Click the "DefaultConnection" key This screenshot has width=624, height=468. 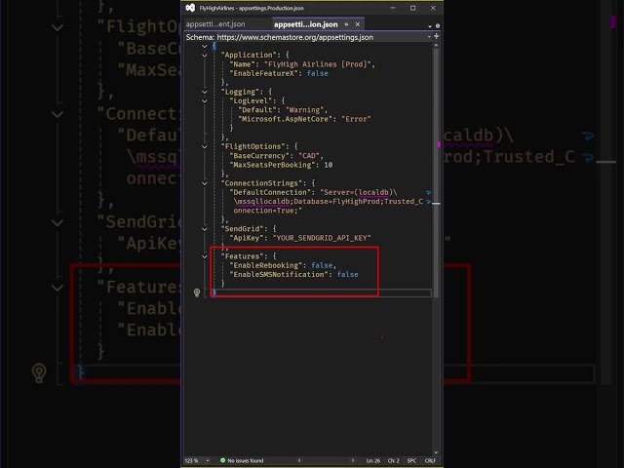pos(271,192)
